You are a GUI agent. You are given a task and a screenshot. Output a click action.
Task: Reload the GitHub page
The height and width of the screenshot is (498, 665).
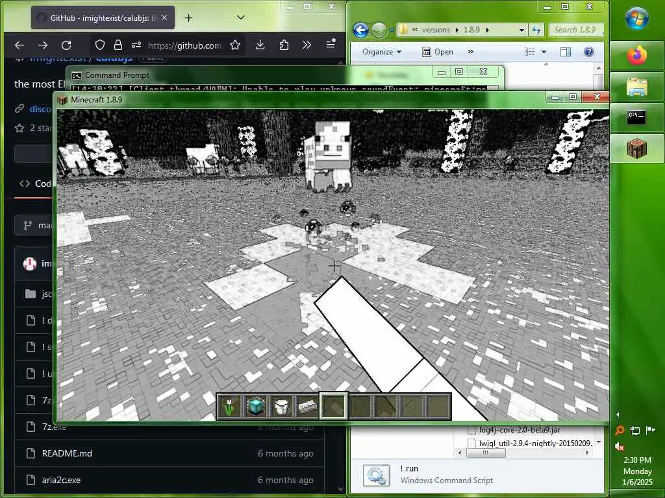[66, 45]
